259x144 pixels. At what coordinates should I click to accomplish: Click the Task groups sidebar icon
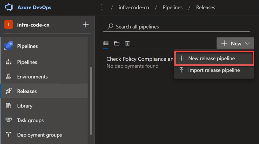pyautogui.click(x=9, y=120)
